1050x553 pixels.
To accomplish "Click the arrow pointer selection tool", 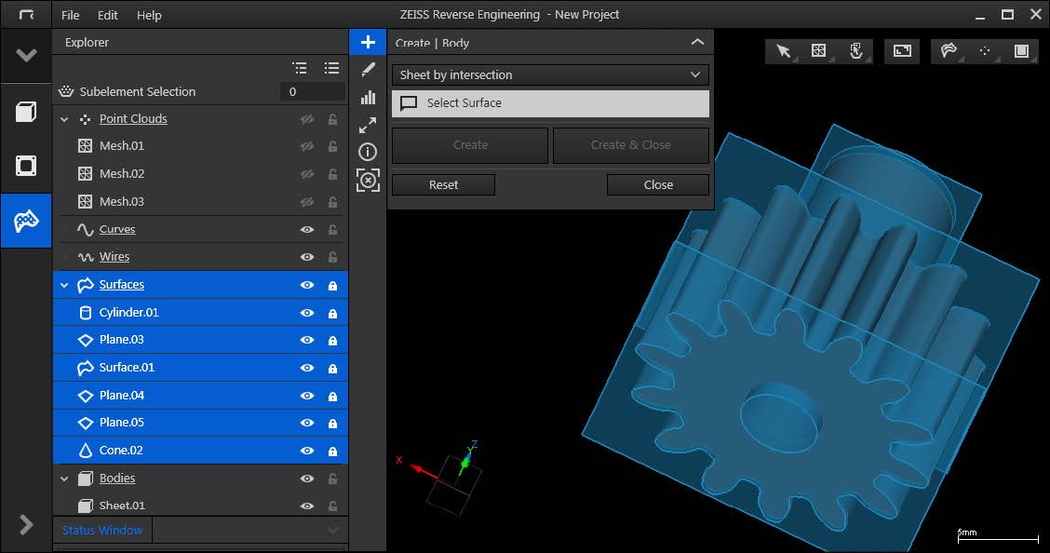I will click(784, 51).
